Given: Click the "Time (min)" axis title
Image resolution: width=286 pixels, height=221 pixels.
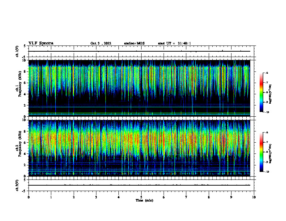Looking at the screenshot, I should click(x=144, y=200).
